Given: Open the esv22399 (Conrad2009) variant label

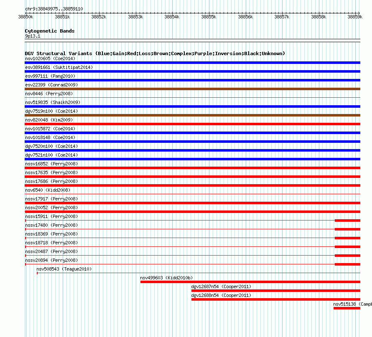Looking at the screenshot, I should (x=51, y=85).
